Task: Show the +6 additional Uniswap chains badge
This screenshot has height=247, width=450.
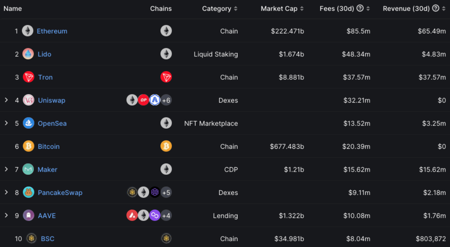Action: tap(166, 100)
